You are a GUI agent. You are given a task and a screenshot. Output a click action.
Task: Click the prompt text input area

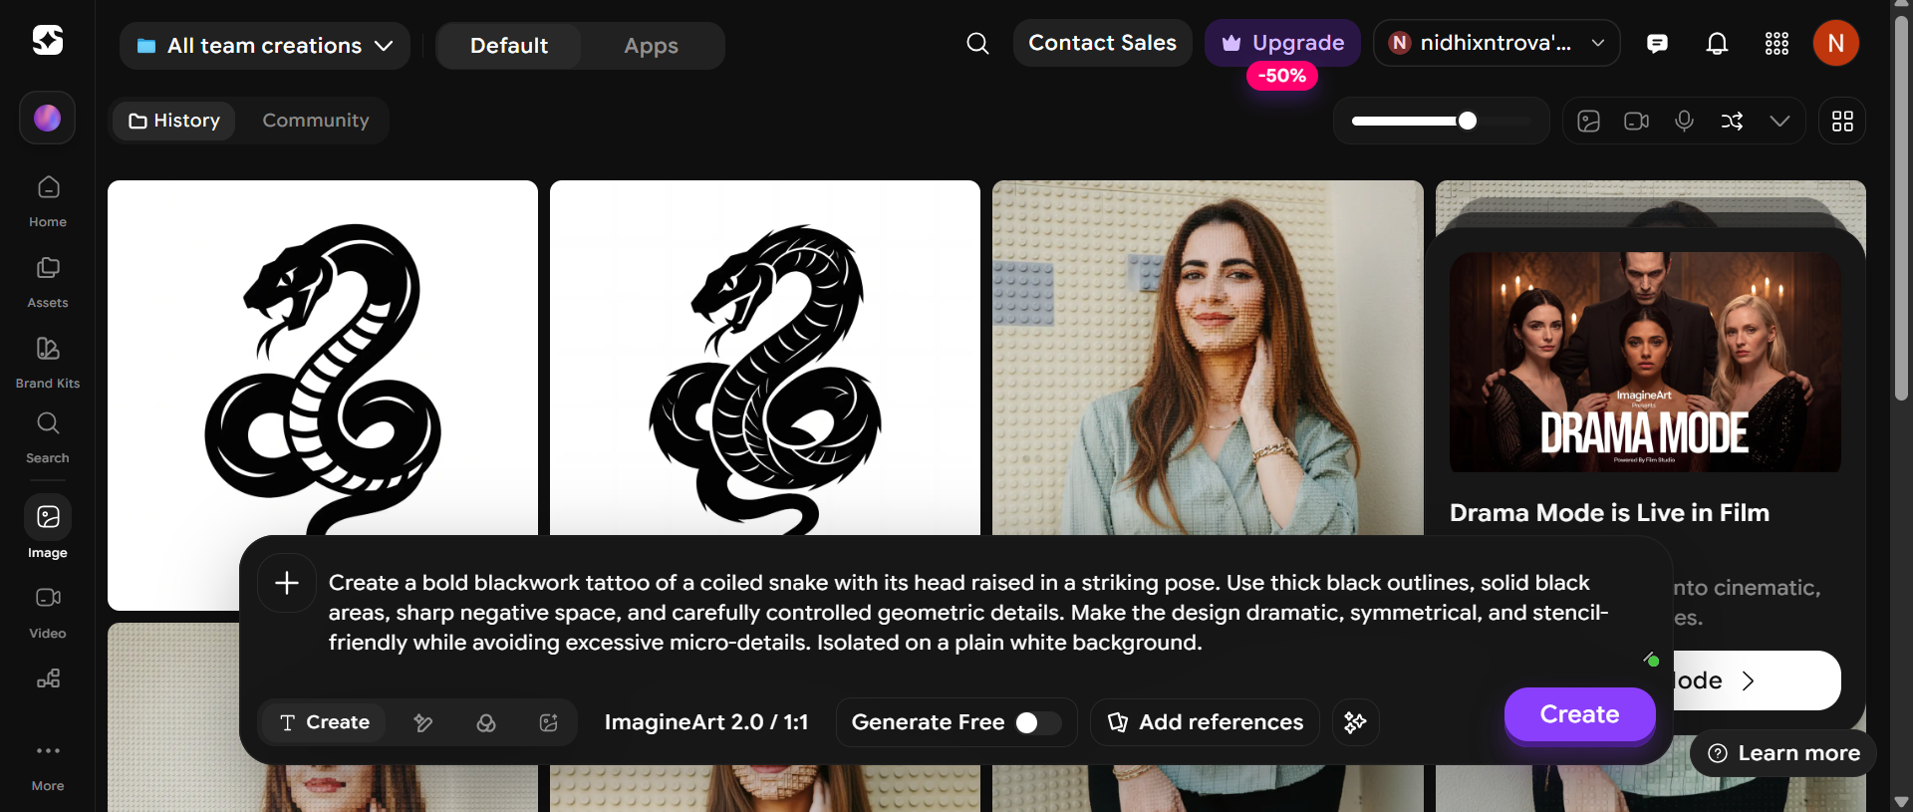point(966,613)
